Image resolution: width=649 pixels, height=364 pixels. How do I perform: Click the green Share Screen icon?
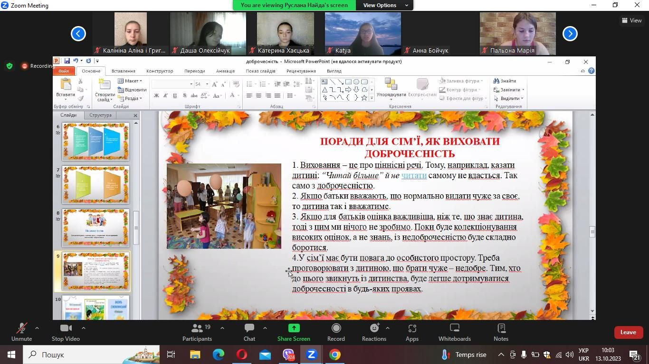click(294, 328)
